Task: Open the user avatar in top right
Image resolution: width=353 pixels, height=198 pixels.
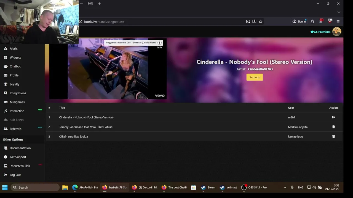Action: [337, 32]
